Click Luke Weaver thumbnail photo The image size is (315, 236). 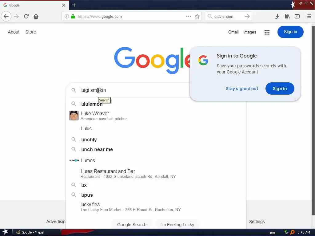(74, 116)
